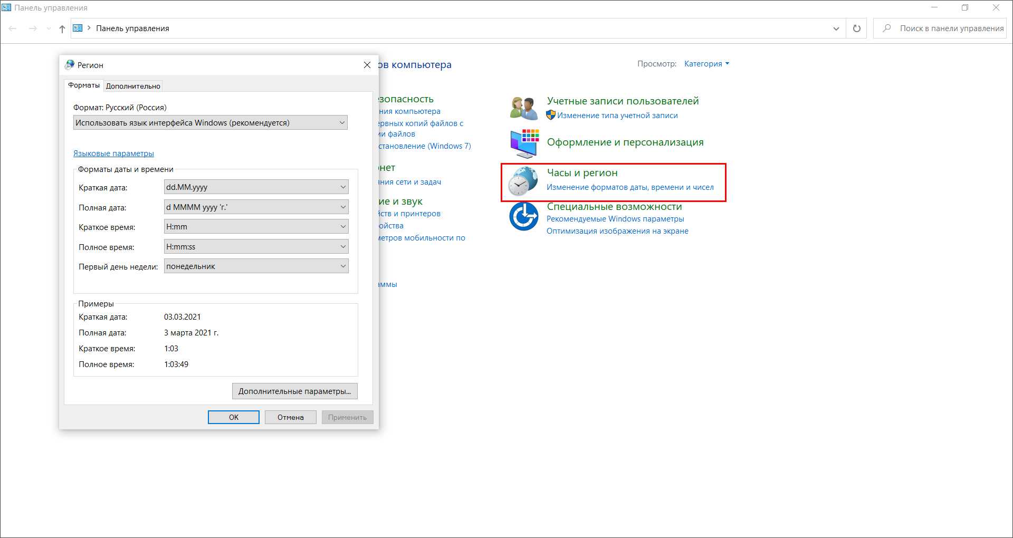
Task: Expand the address bar history chevron
Action: coord(836,28)
